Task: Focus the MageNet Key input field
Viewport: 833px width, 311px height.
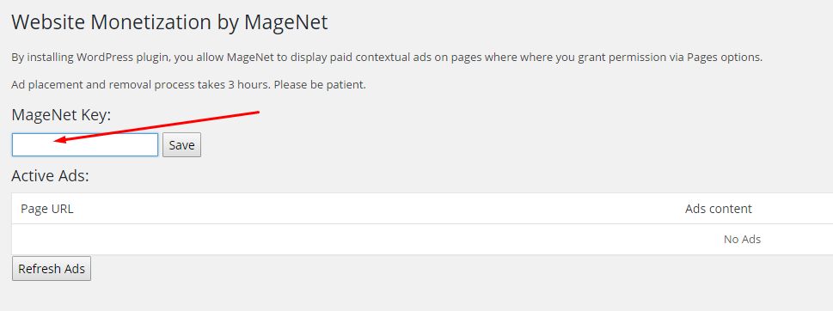Action: coord(85,145)
